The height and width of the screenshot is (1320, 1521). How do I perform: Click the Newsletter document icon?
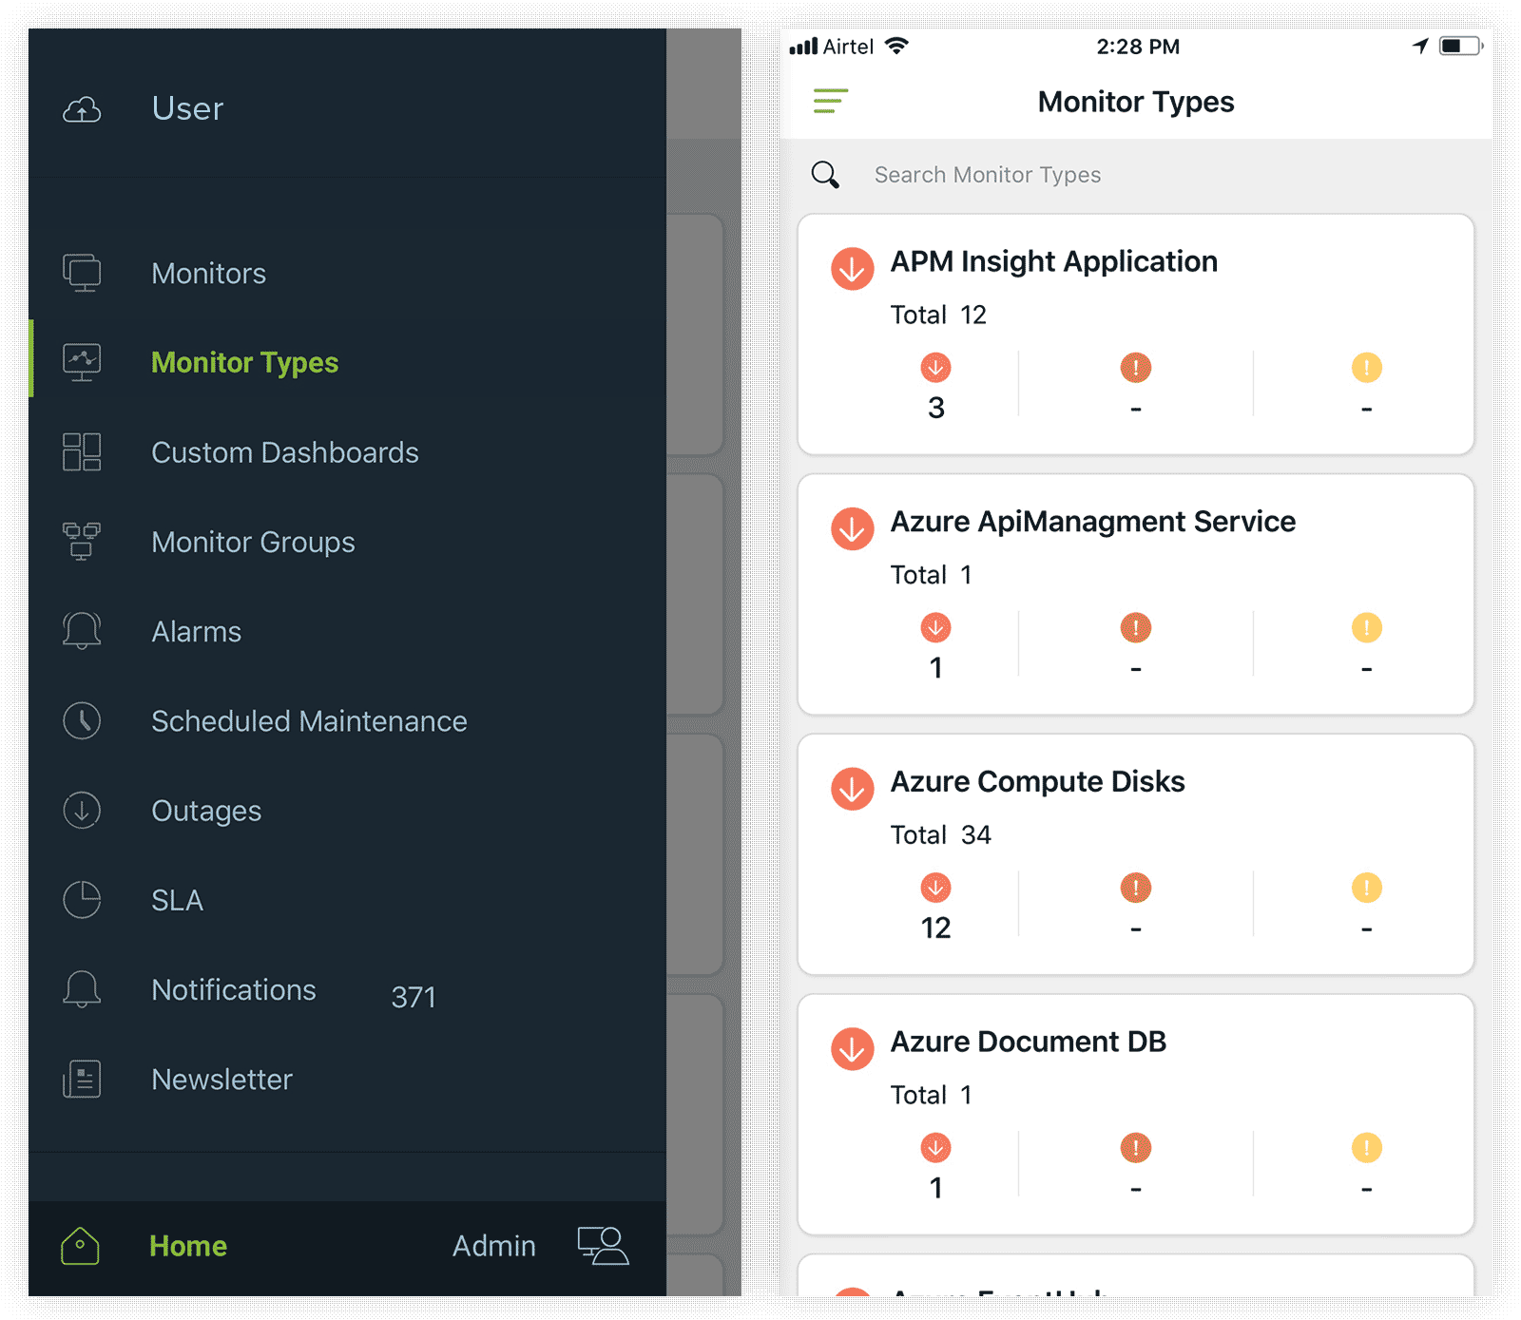click(x=82, y=1080)
